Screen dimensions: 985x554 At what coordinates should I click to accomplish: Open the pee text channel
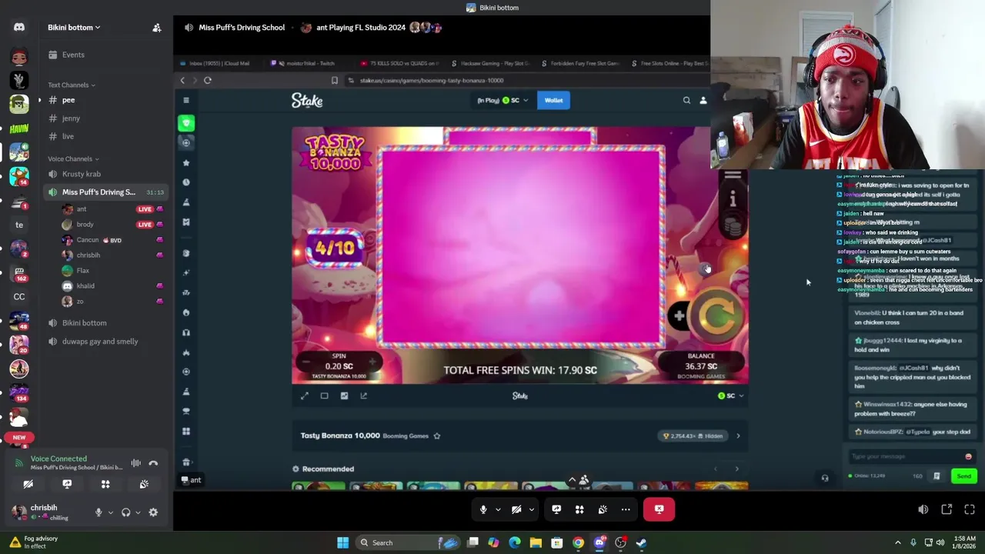tap(105, 100)
